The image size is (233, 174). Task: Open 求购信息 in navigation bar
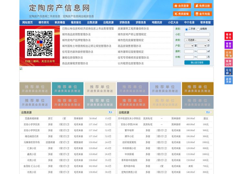click(125, 23)
